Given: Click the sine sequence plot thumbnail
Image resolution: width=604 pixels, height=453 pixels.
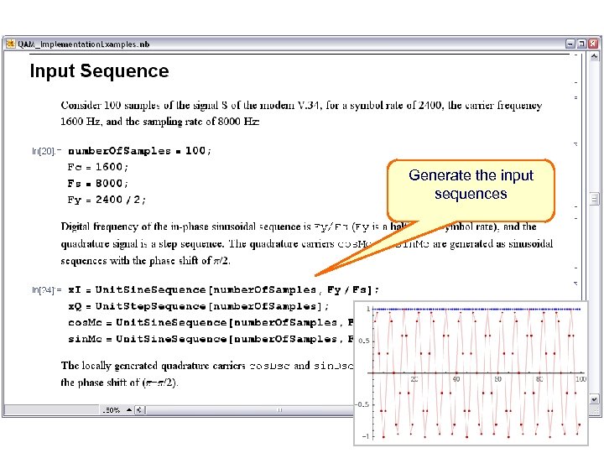Looking at the screenshot, I should tap(471, 373).
